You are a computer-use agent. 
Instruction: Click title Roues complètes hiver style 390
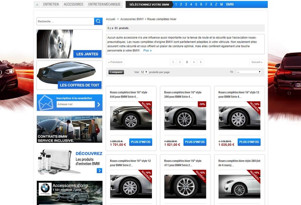(183, 95)
